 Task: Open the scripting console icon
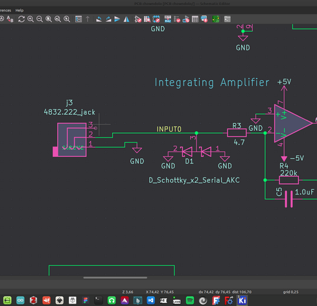227,19
